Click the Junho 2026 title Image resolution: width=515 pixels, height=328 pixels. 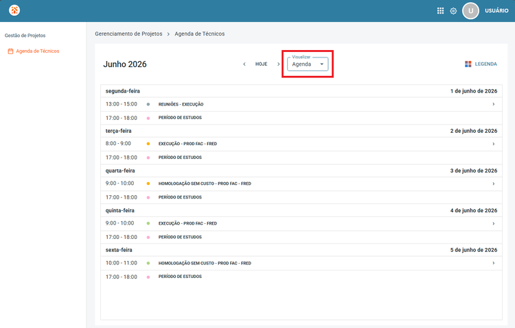(x=125, y=64)
